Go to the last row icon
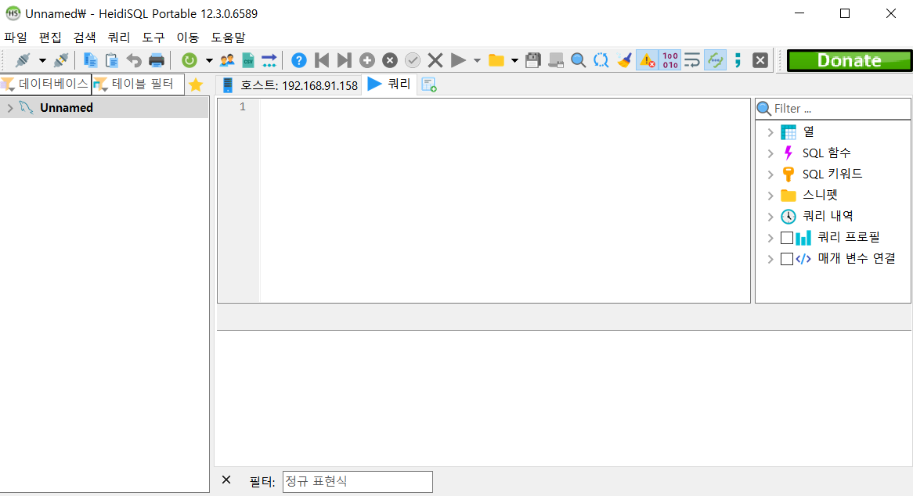 point(344,60)
